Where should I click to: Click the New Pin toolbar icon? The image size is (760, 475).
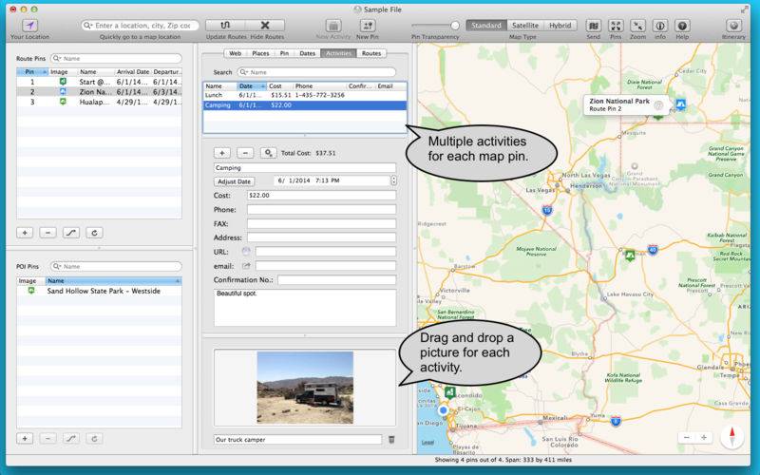click(368, 25)
